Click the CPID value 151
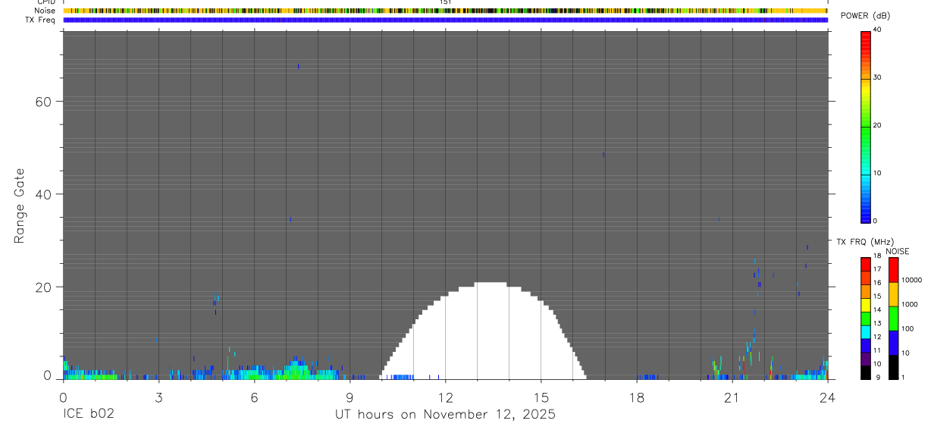The image size is (931, 430). click(446, 2)
